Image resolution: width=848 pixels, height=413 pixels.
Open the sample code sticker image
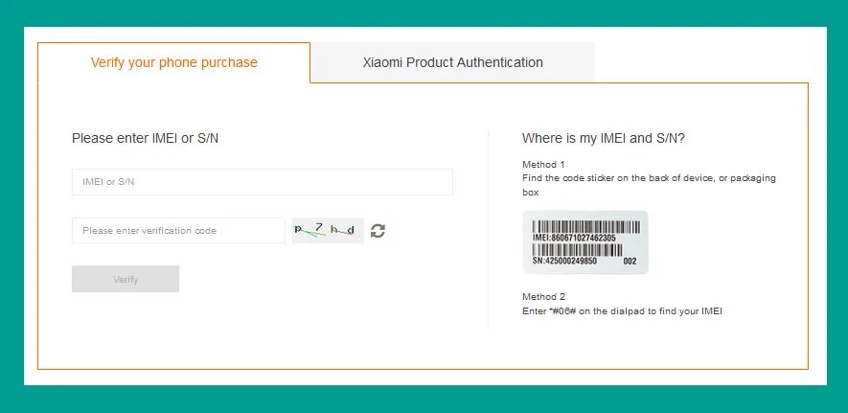point(585,242)
